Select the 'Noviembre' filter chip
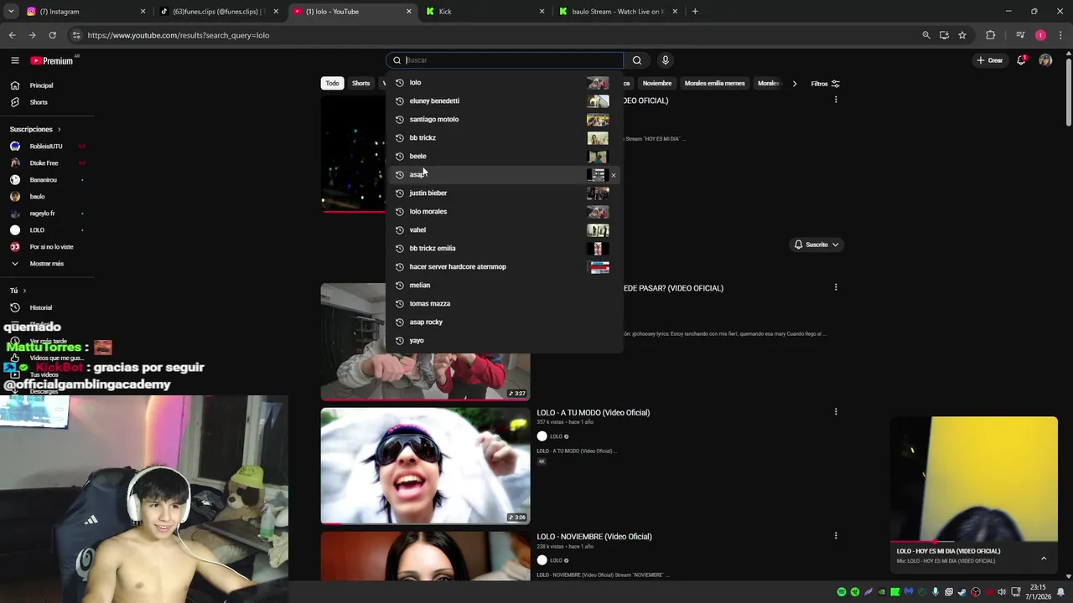This screenshot has width=1073, height=603. click(657, 84)
